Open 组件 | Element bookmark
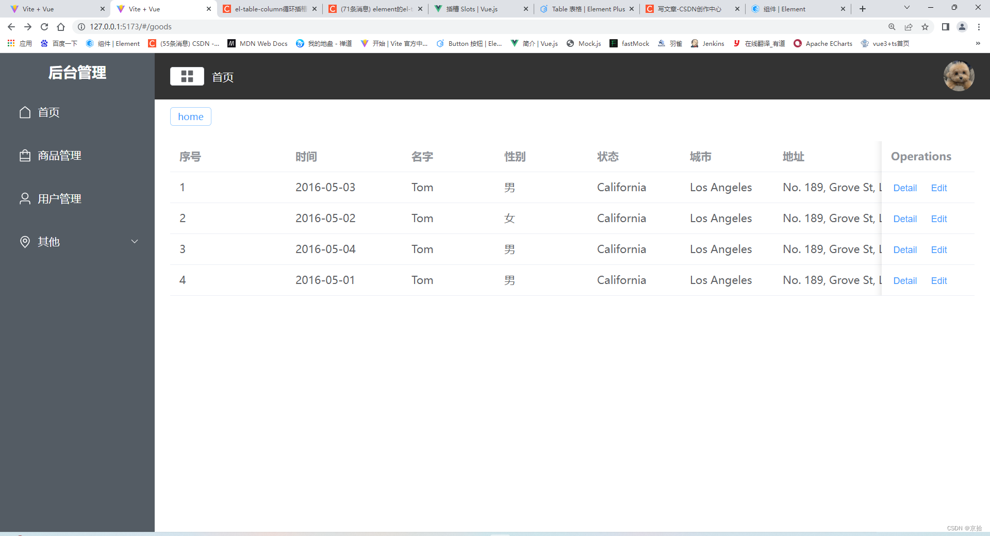The image size is (990, 536). click(x=112, y=43)
